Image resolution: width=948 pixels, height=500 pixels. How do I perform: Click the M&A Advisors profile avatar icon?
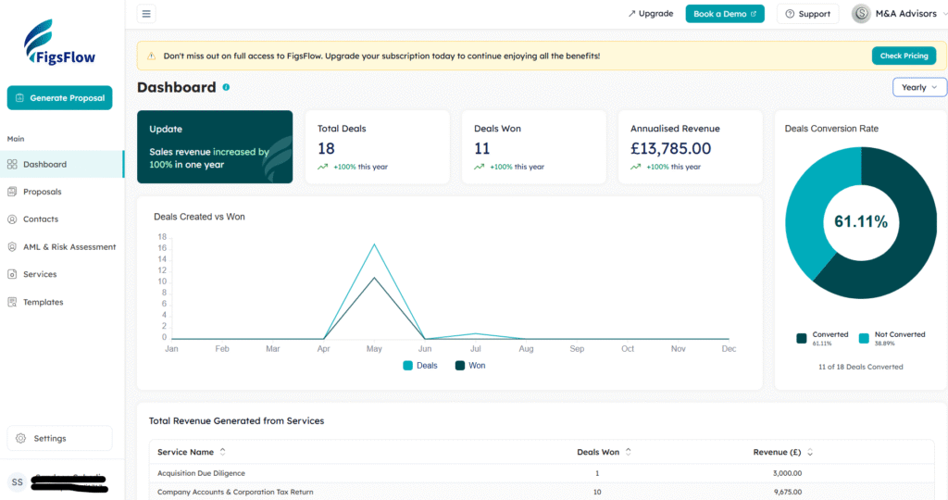click(861, 14)
